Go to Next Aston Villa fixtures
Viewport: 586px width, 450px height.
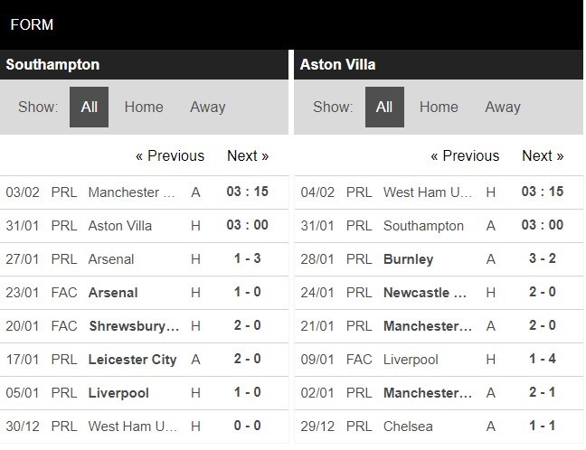(x=543, y=155)
